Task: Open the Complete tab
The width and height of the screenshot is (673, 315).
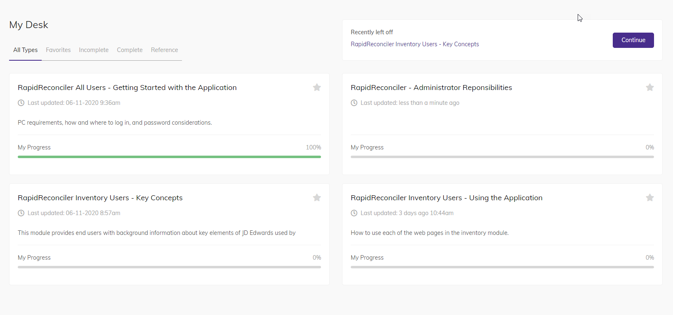Action: [x=130, y=50]
